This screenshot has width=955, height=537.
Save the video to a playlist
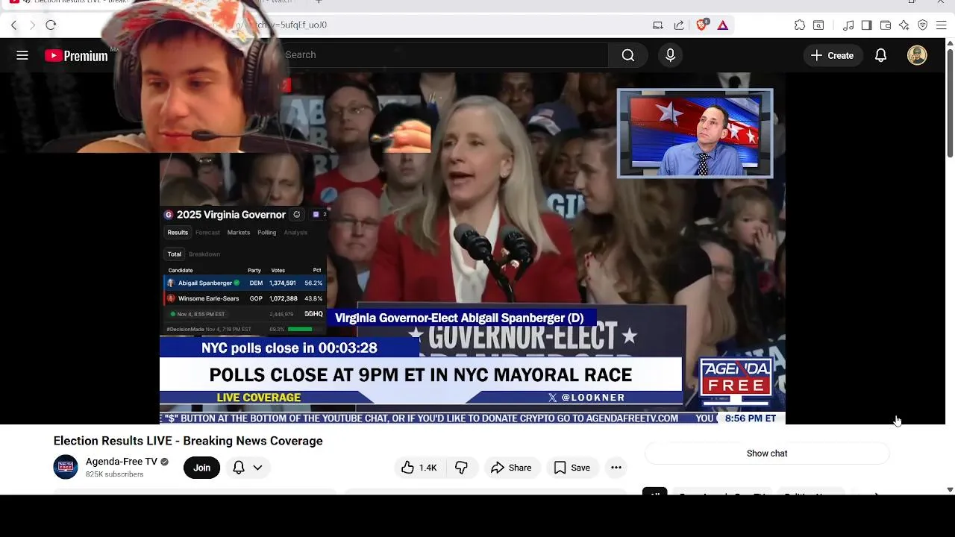click(572, 468)
